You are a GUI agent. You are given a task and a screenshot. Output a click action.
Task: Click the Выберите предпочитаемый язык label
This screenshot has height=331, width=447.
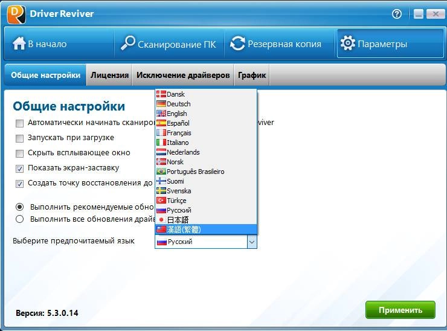click(74, 241)
